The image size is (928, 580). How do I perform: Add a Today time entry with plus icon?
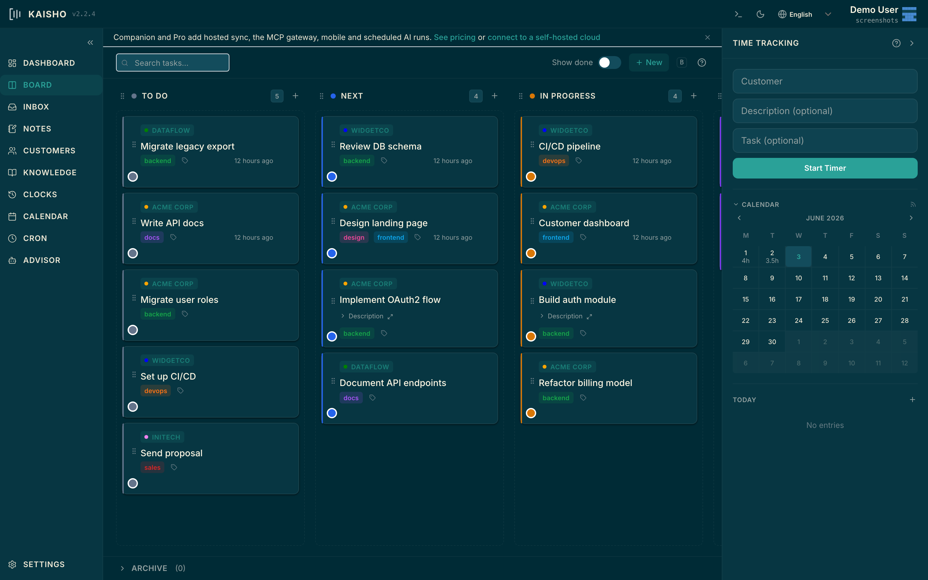(x=912, y=400)
